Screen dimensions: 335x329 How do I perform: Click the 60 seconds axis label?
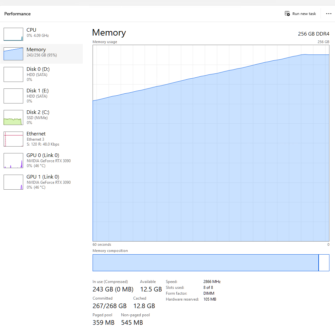[x=102, y=244]
